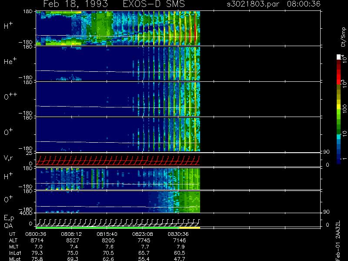Pick the cyan band of the colorbar
The height and width of the screenshot is (261, 348).
pyautogui.click(x=339, y=137)
